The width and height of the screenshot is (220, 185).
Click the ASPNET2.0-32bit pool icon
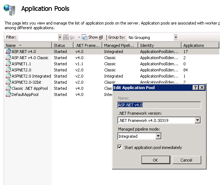(x=8, y=82)
